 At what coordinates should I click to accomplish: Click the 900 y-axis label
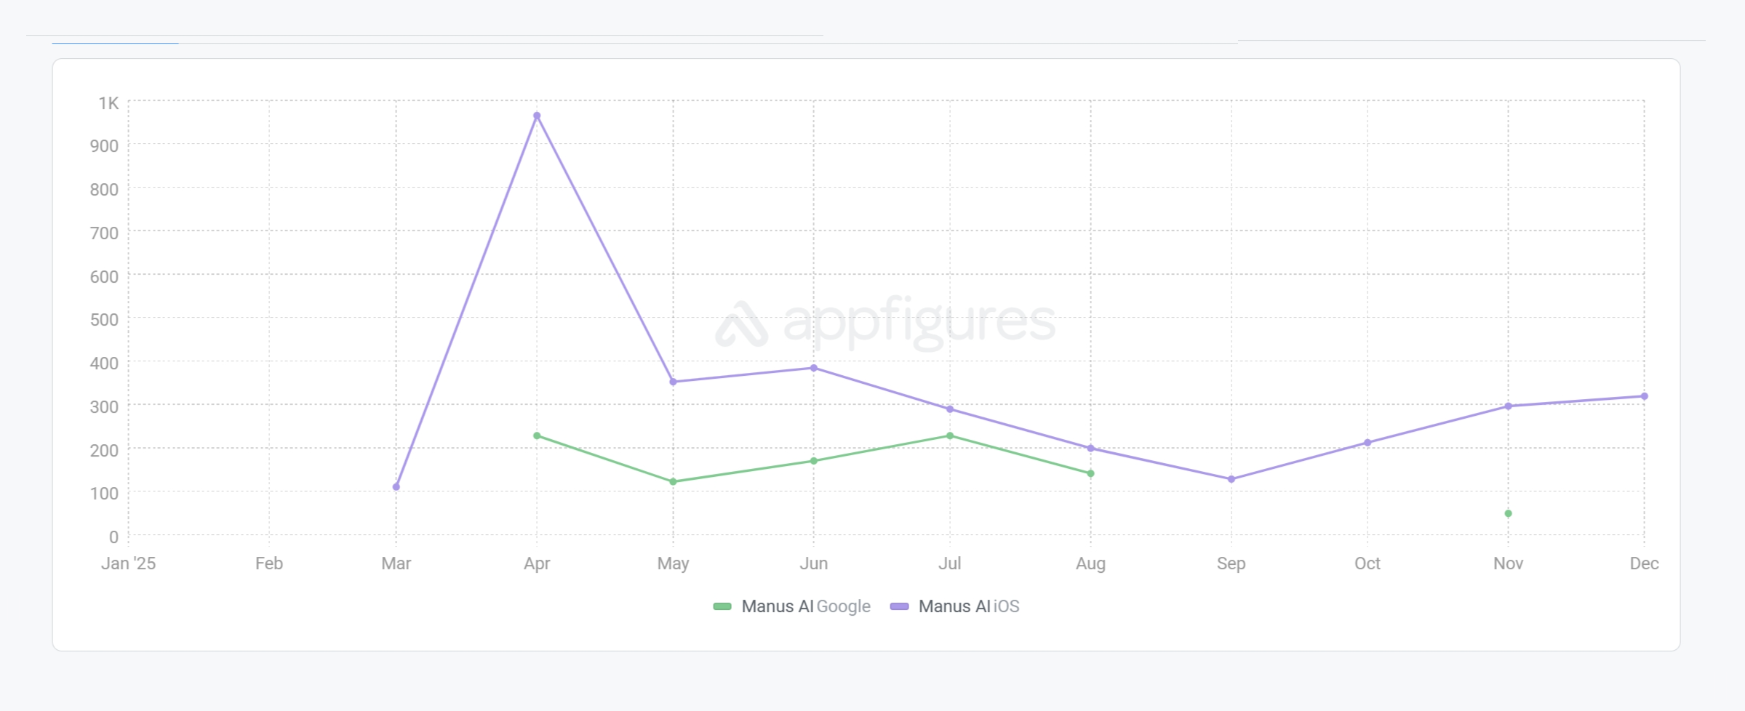point(104,146)
